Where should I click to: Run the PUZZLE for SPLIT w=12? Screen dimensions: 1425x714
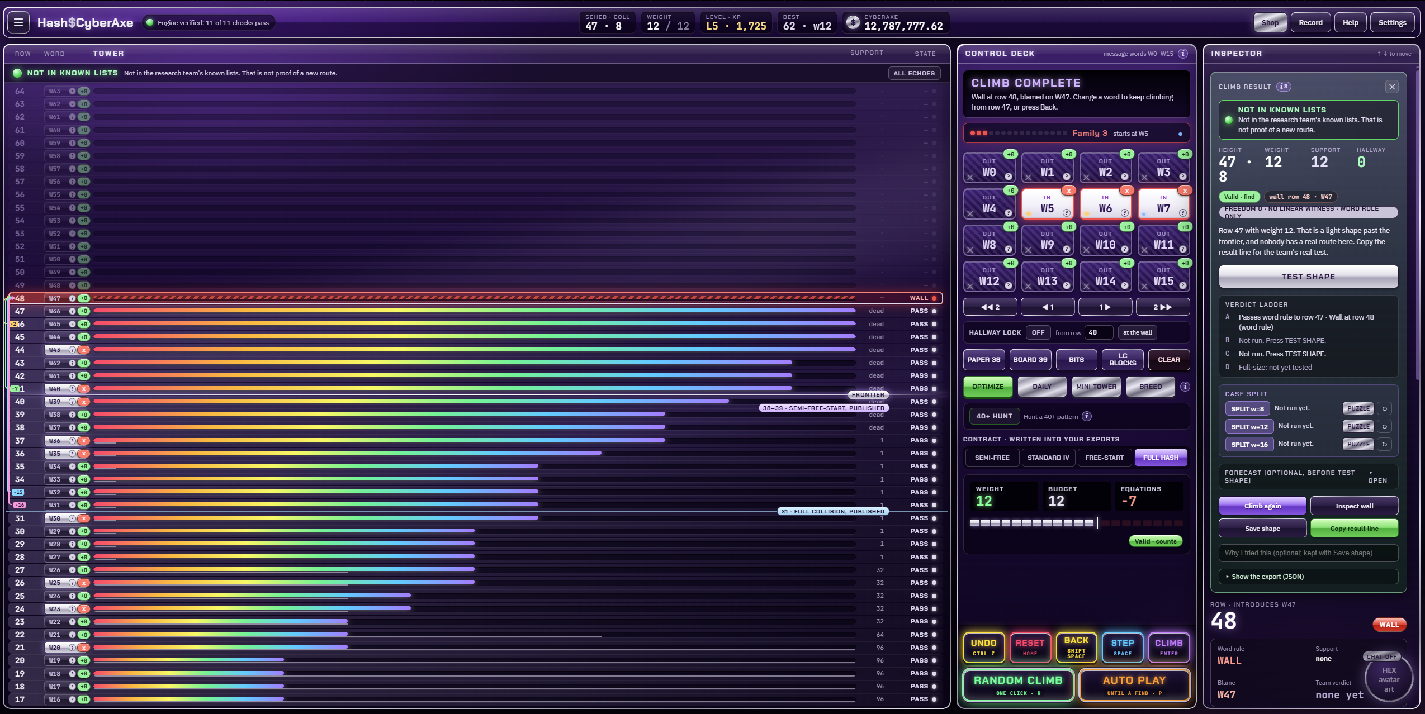tap(1358, 426)
